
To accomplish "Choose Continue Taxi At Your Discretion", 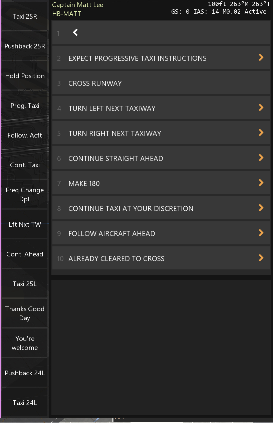I will point(131,208).
